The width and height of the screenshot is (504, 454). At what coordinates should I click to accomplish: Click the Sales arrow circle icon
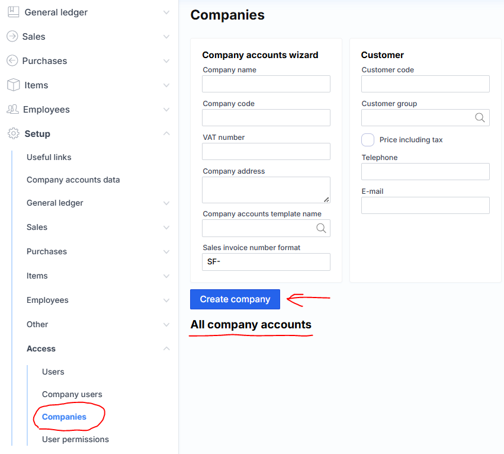click(12, 36)
